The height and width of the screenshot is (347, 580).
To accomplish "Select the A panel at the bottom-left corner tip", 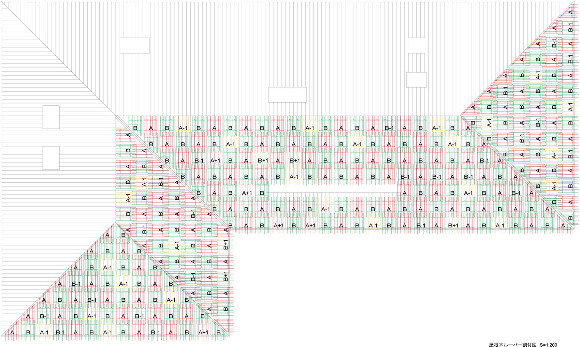I will 12,332.
